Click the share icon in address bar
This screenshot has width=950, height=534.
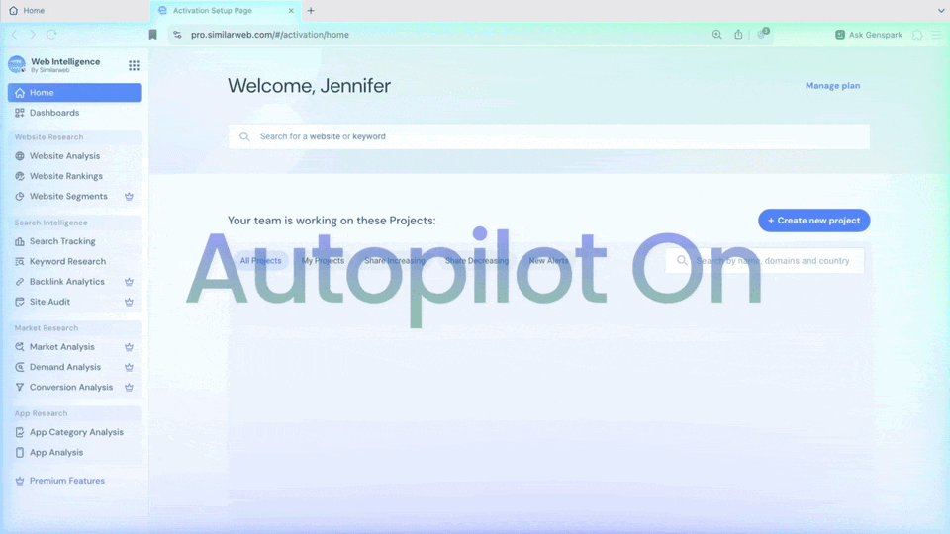click(x=738, y=35)
